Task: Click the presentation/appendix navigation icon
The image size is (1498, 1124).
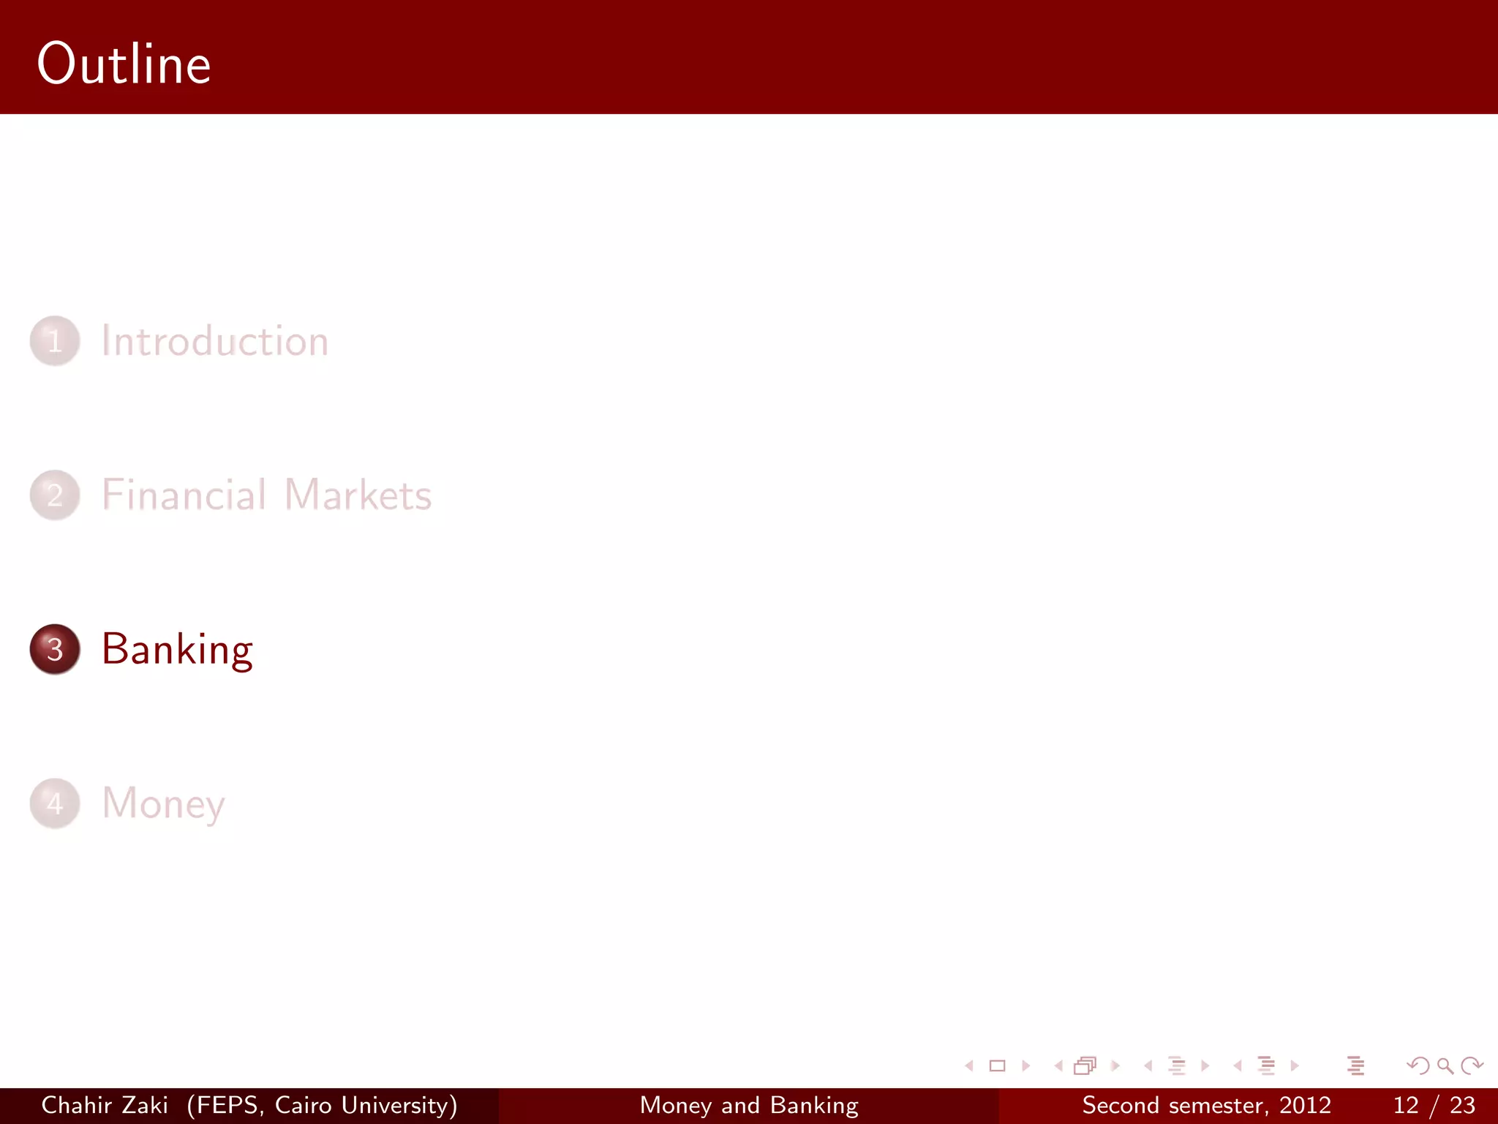Action: 1356,1066
